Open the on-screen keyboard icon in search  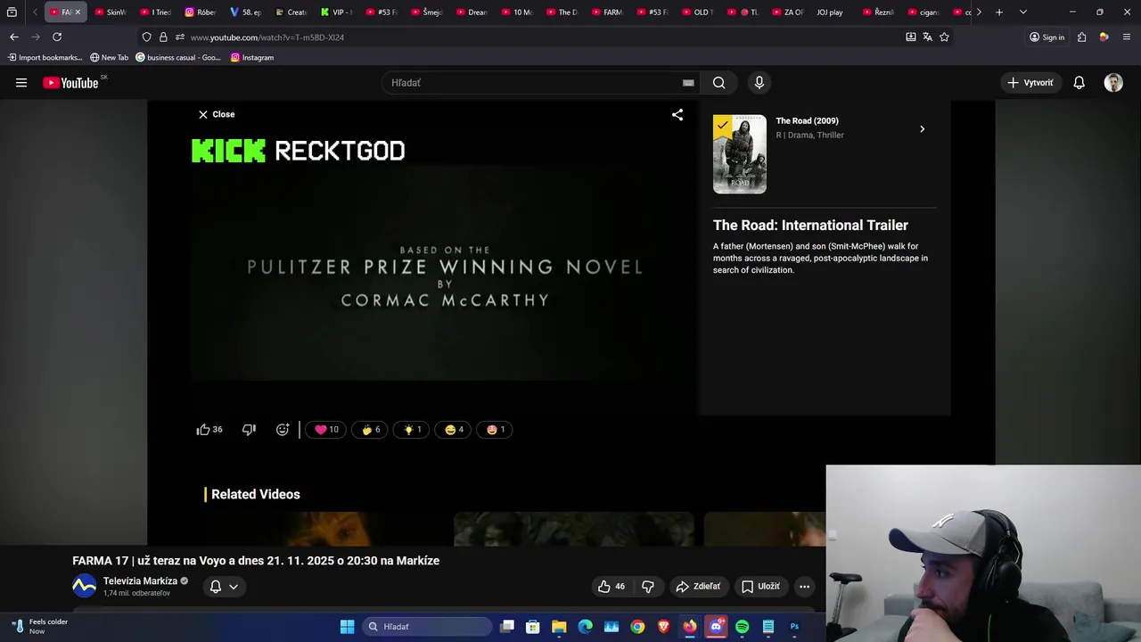point(688,83)
